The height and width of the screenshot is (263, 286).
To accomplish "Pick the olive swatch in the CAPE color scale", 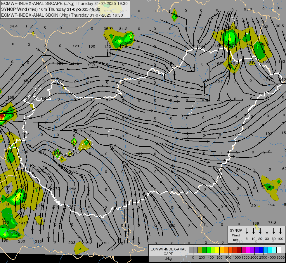I will [x=200, y=250].
